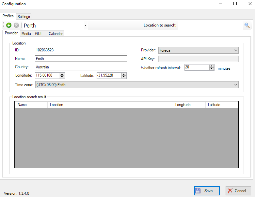Save the configuration
The image size is (255, 197).
(x=207, y=191)
